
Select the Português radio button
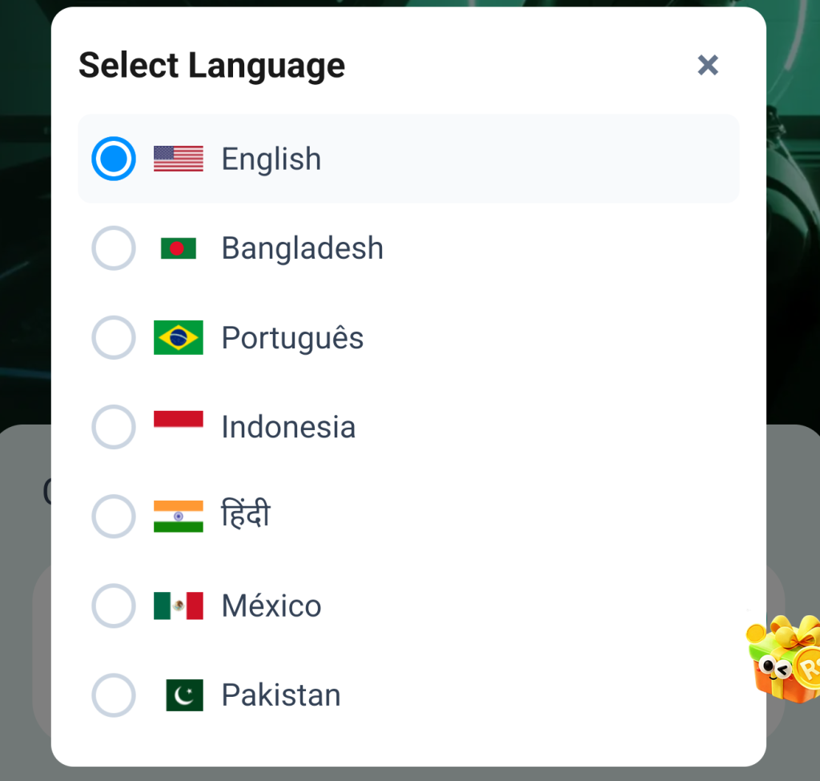114,338
